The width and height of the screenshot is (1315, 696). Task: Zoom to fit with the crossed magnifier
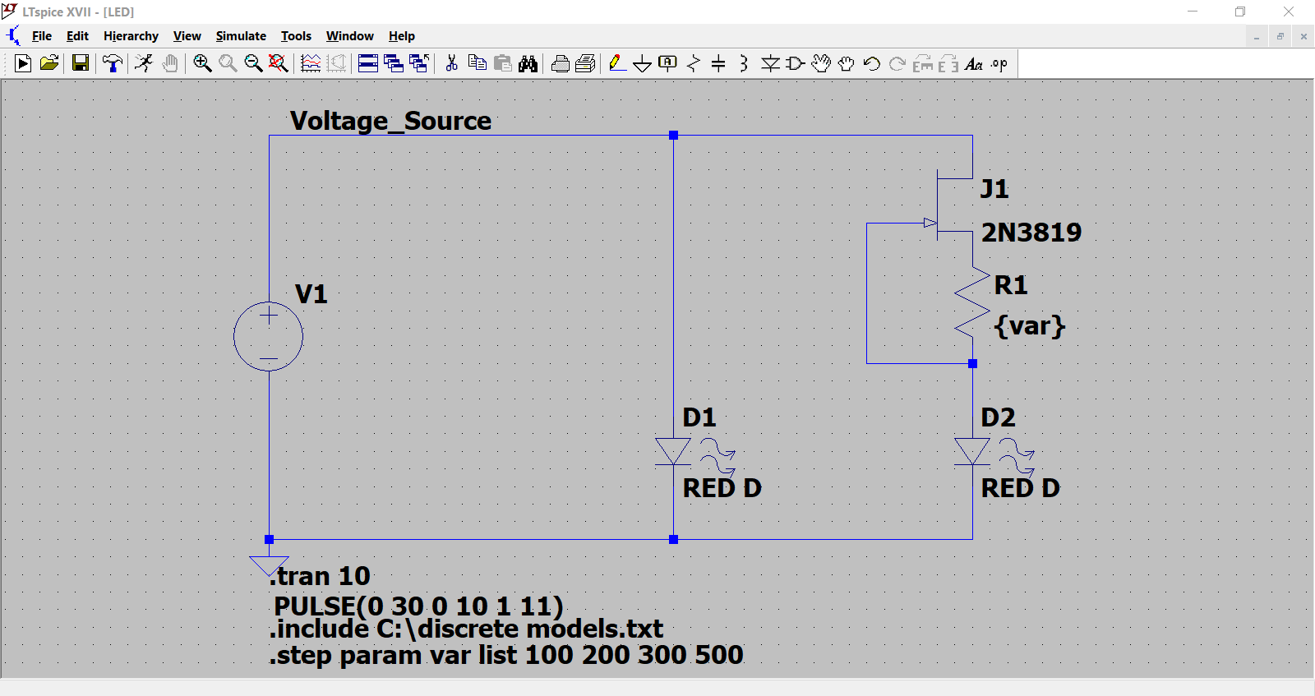[x=279, y=63]
